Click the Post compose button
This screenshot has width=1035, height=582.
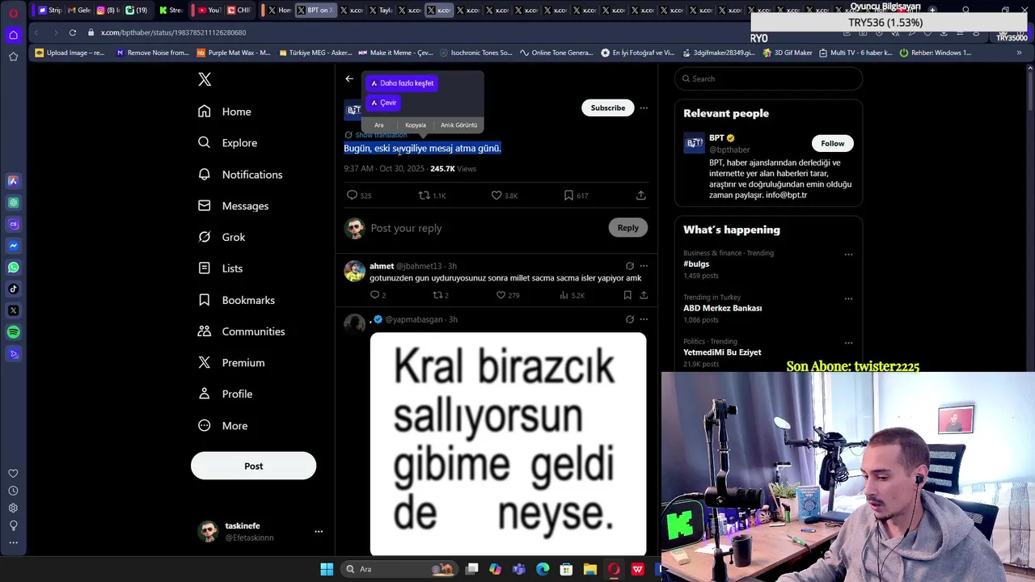[253, 466]
